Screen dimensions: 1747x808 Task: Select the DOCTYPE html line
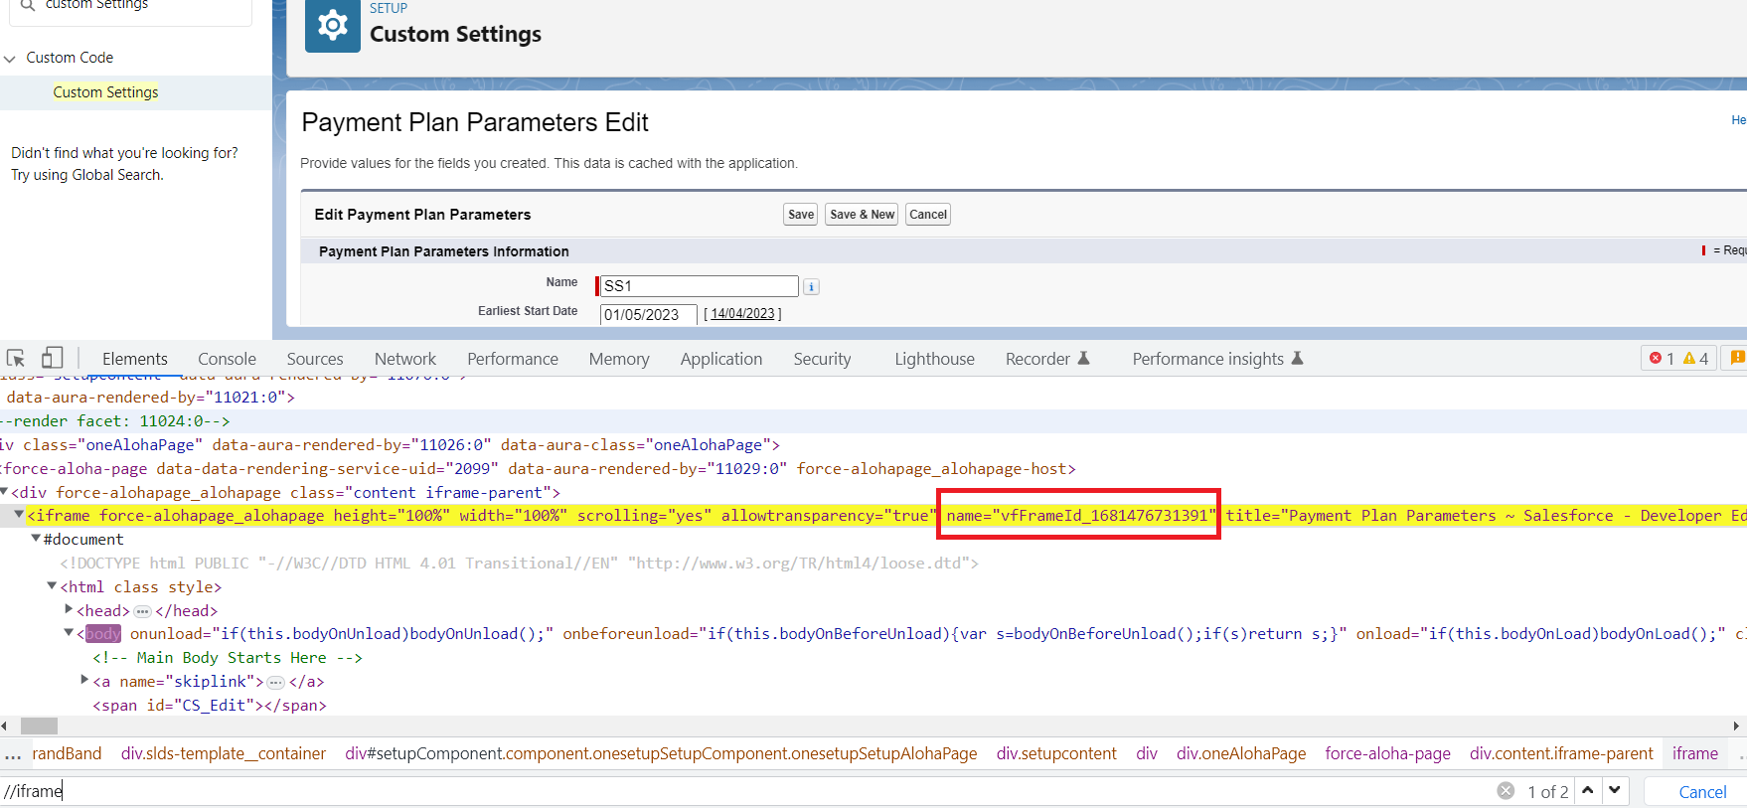coord(519,564)
